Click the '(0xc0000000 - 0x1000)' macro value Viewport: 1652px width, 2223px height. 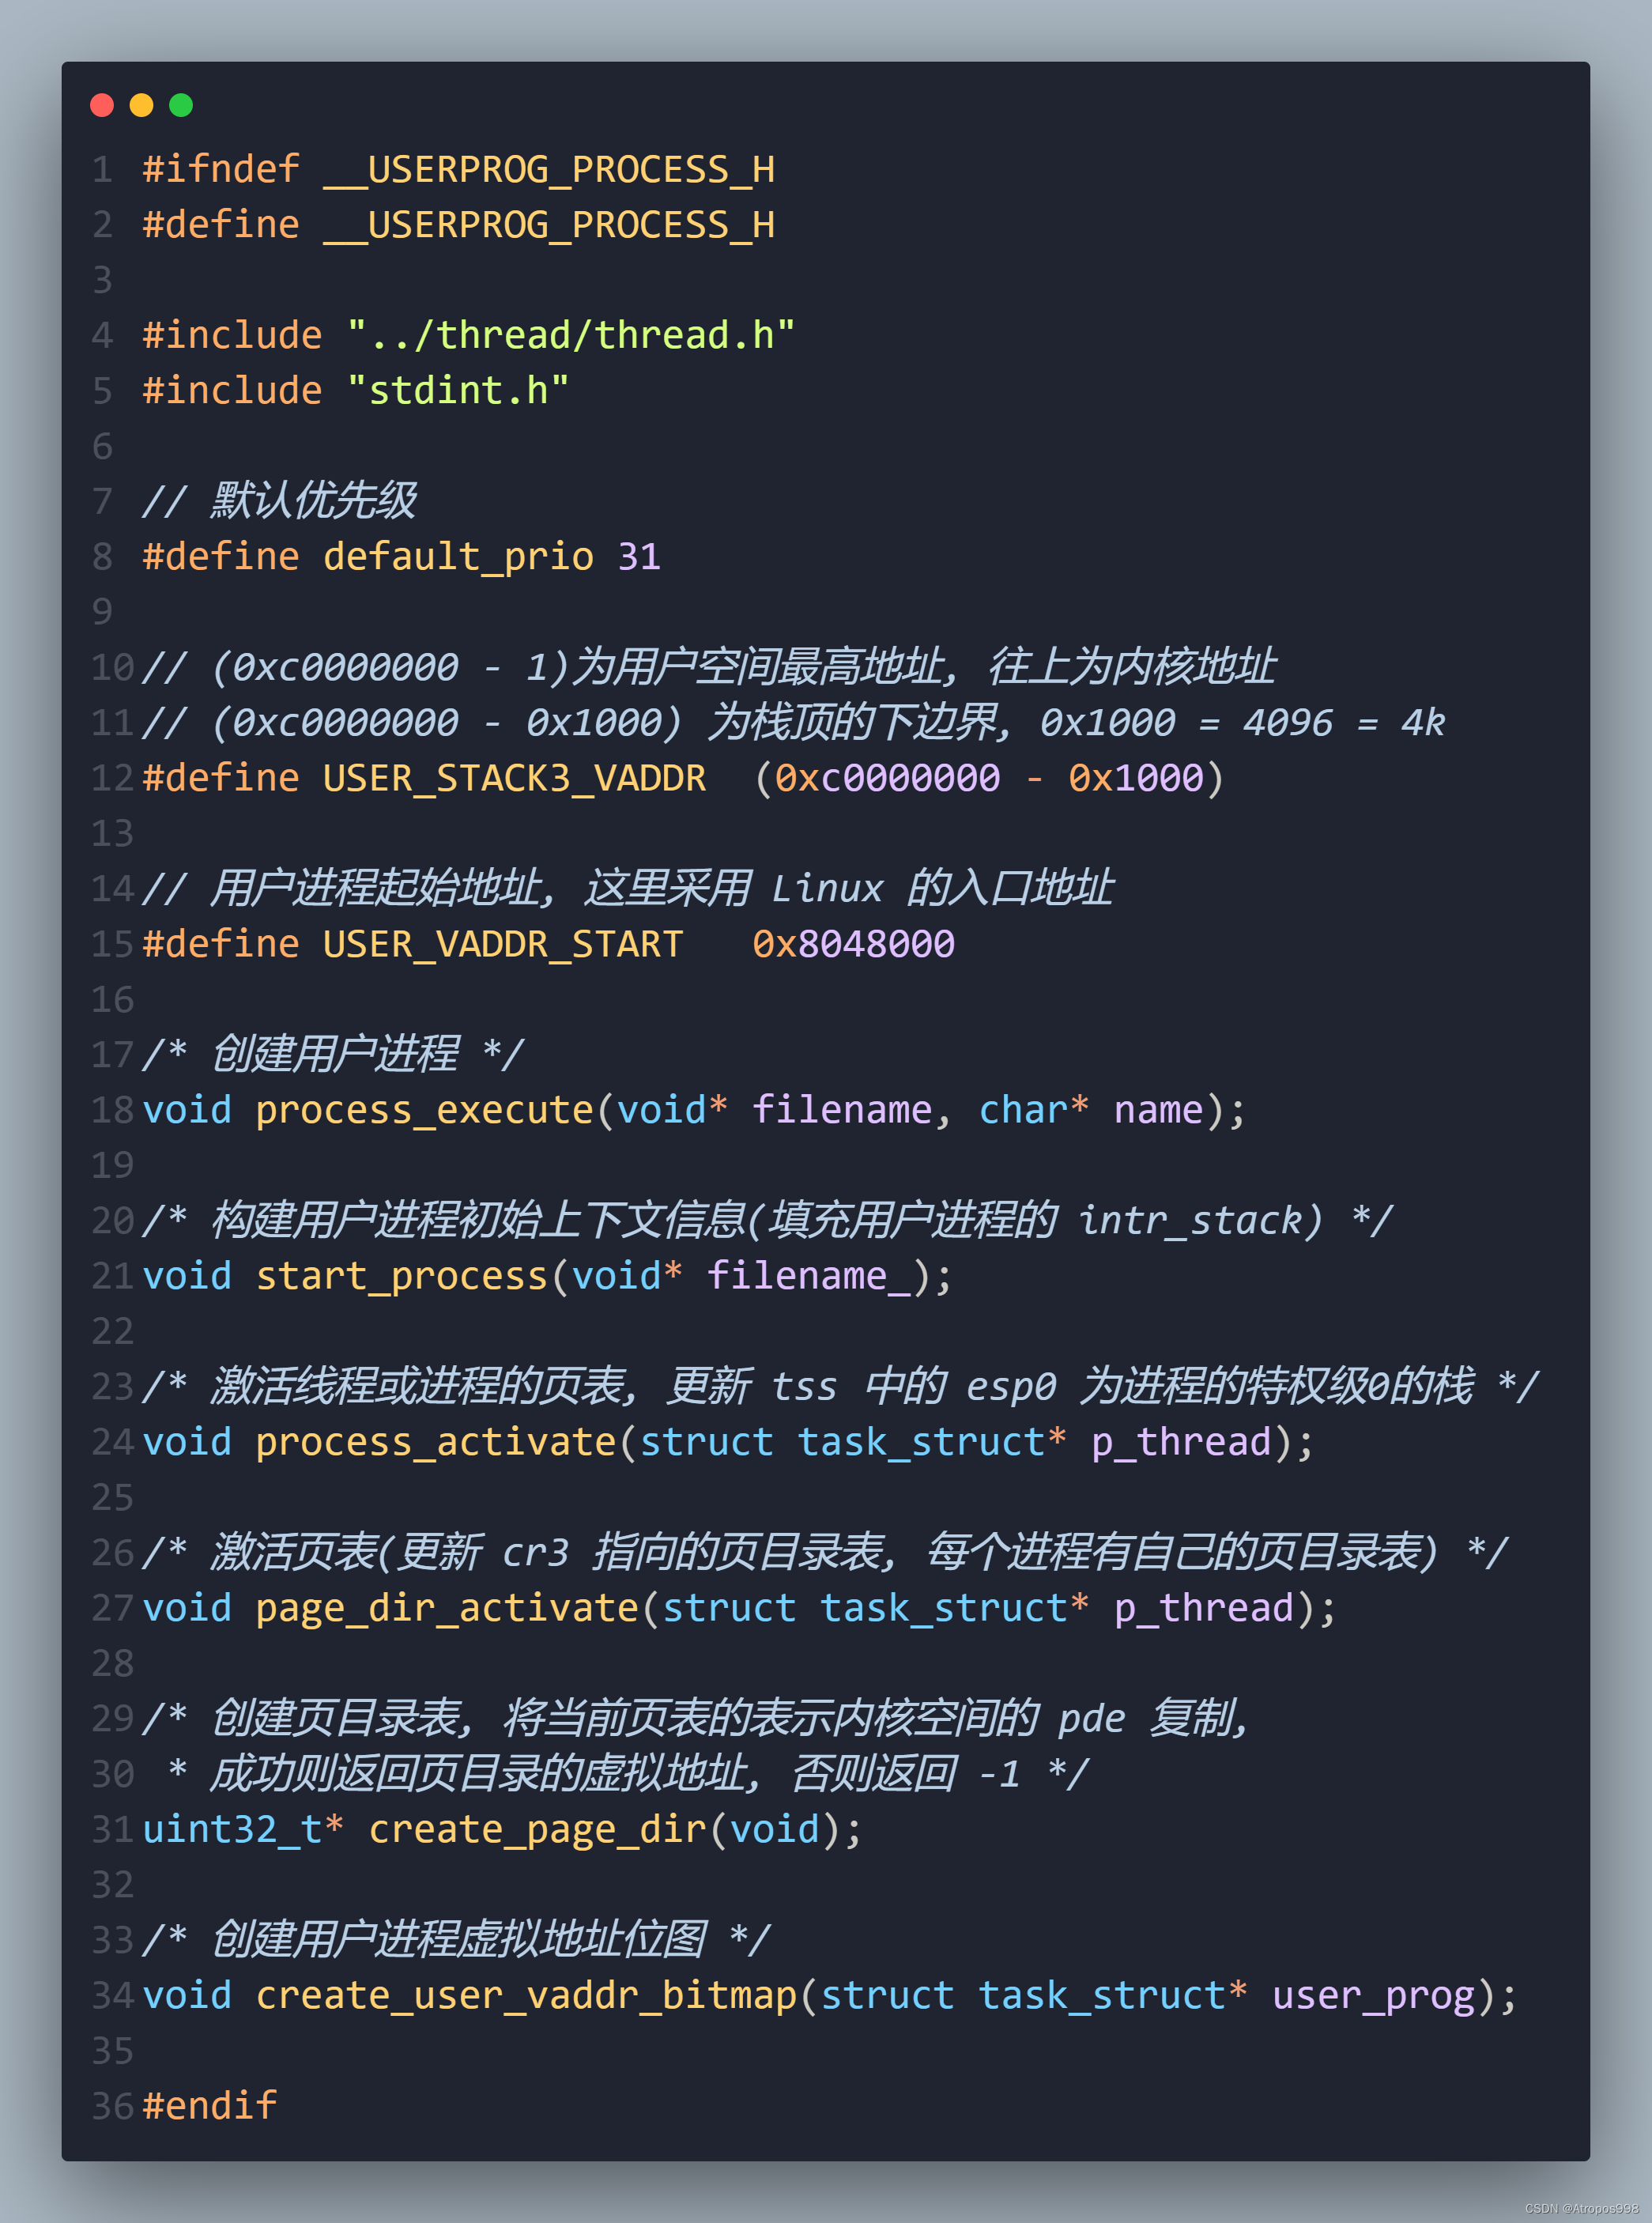pyautogui.click(x=989, y=778)
